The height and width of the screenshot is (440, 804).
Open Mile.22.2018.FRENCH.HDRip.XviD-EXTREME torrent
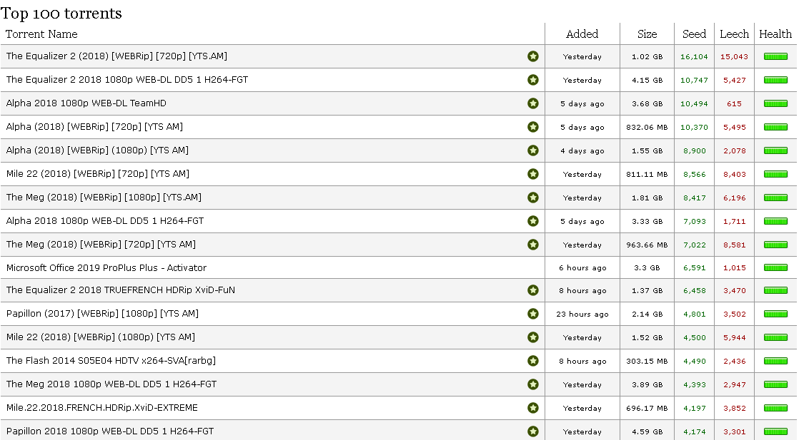(102, 408)
